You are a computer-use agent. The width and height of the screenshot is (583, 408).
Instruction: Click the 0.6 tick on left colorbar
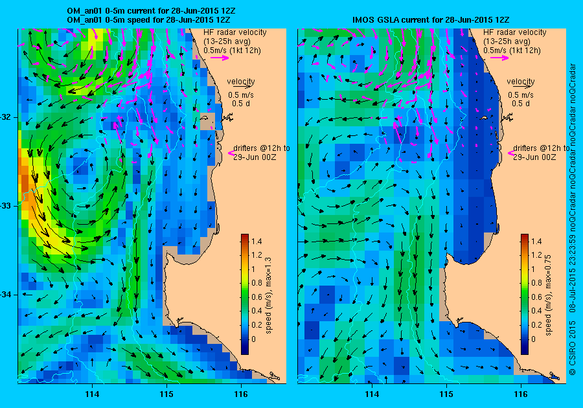pos(257,297)
